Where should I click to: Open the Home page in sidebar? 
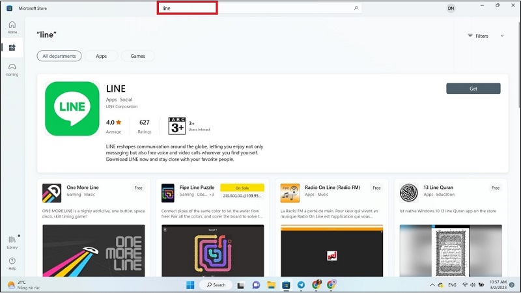[12, 27]
